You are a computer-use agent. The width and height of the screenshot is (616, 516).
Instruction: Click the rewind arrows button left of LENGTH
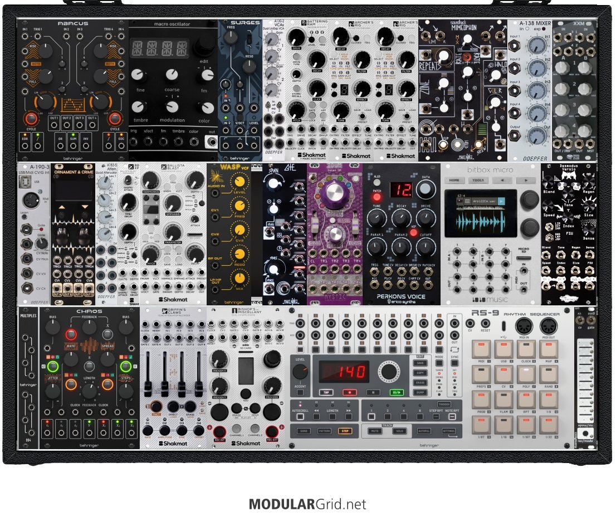316,417
